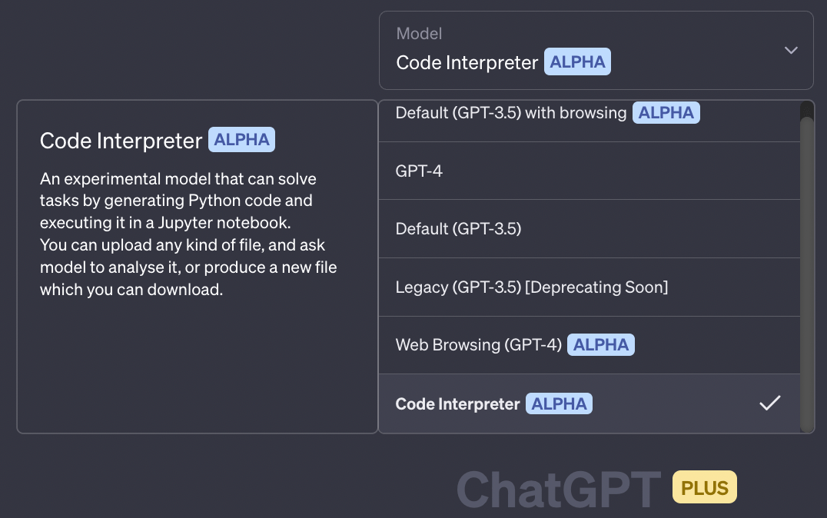This screenshot has height=518, width=827.
Task: Click Default (GPT-3.5) with browsing entry
Action: pyautogui.click(x=510, y=112)
